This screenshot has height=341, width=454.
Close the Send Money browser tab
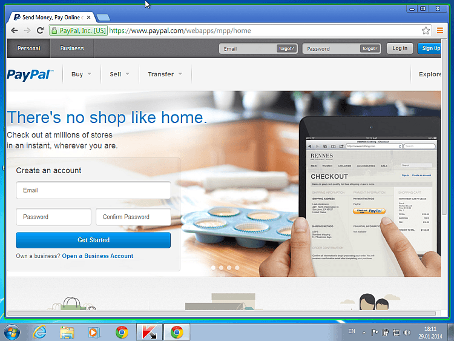tap(88, 18)
